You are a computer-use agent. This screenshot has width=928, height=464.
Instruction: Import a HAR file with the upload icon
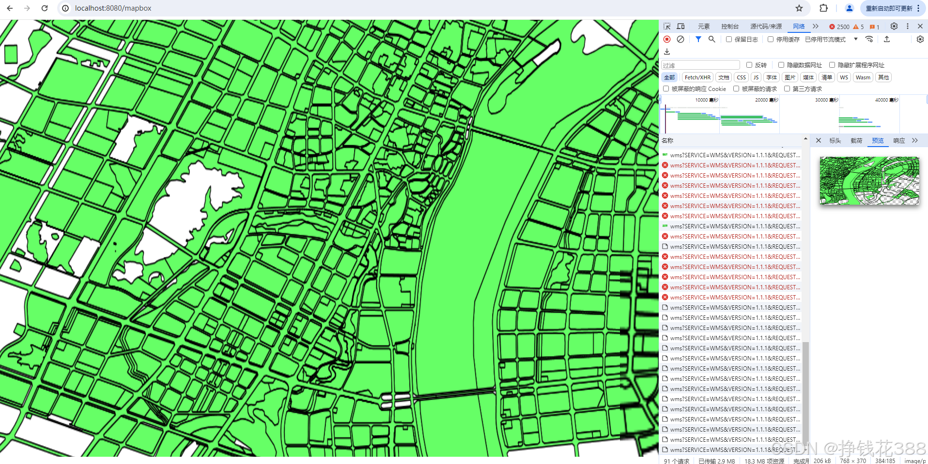[x=887, y=39]
